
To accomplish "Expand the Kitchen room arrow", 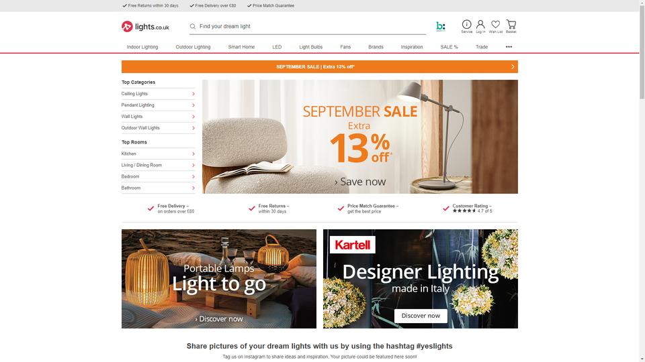I will [x=193, y=154].
